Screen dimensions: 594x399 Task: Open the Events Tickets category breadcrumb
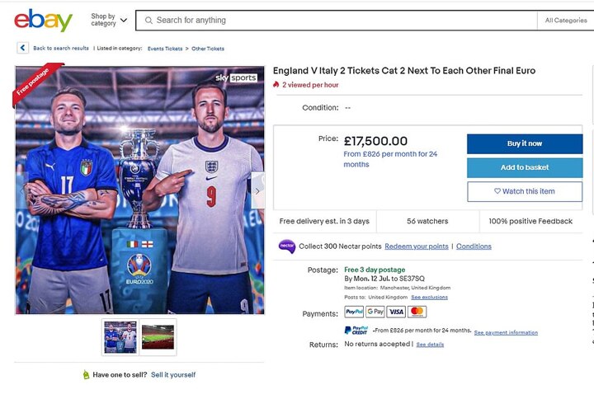165,49
